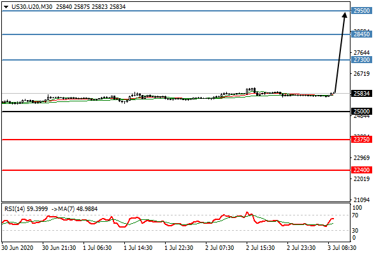
Task: Click the RSI(14) indicator label
Action: click(15, 209)
